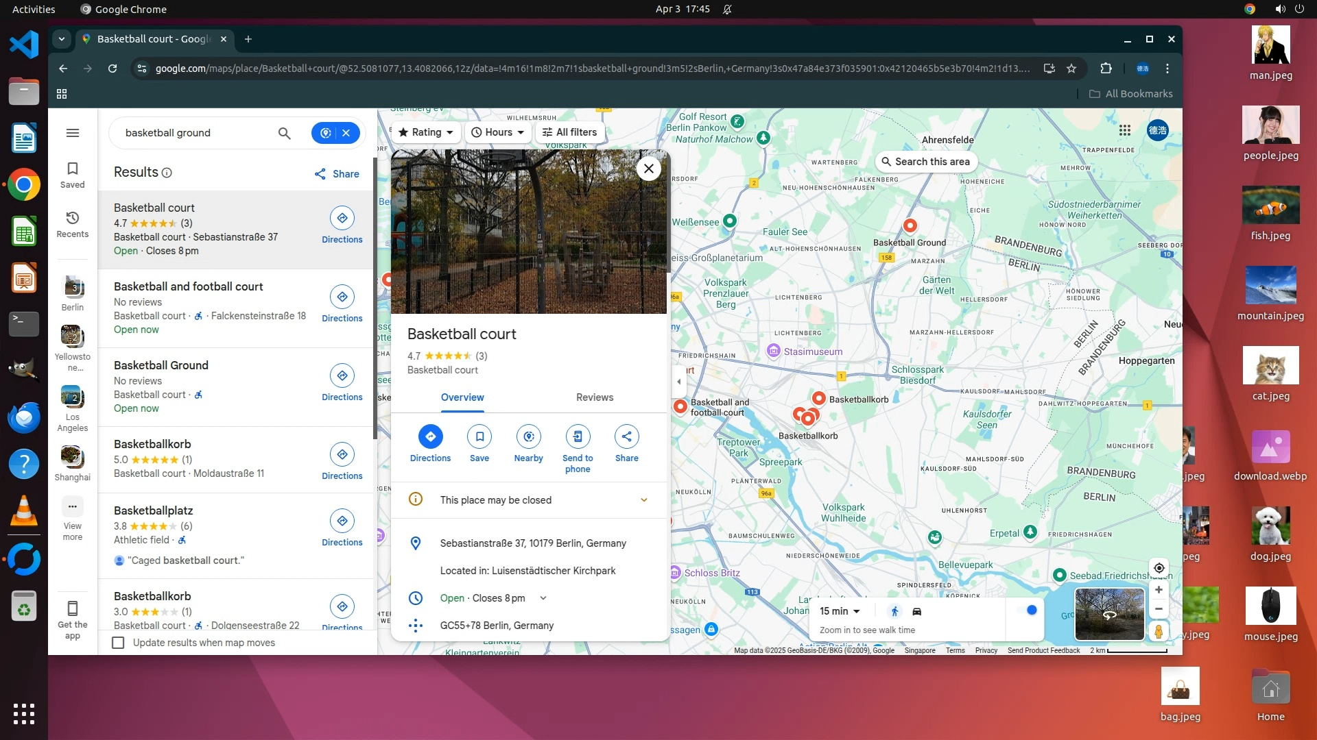The width and height of the screenshot is (1317, 740).
Task: Open the Google apps grid icon
Action: (1124, 130)
